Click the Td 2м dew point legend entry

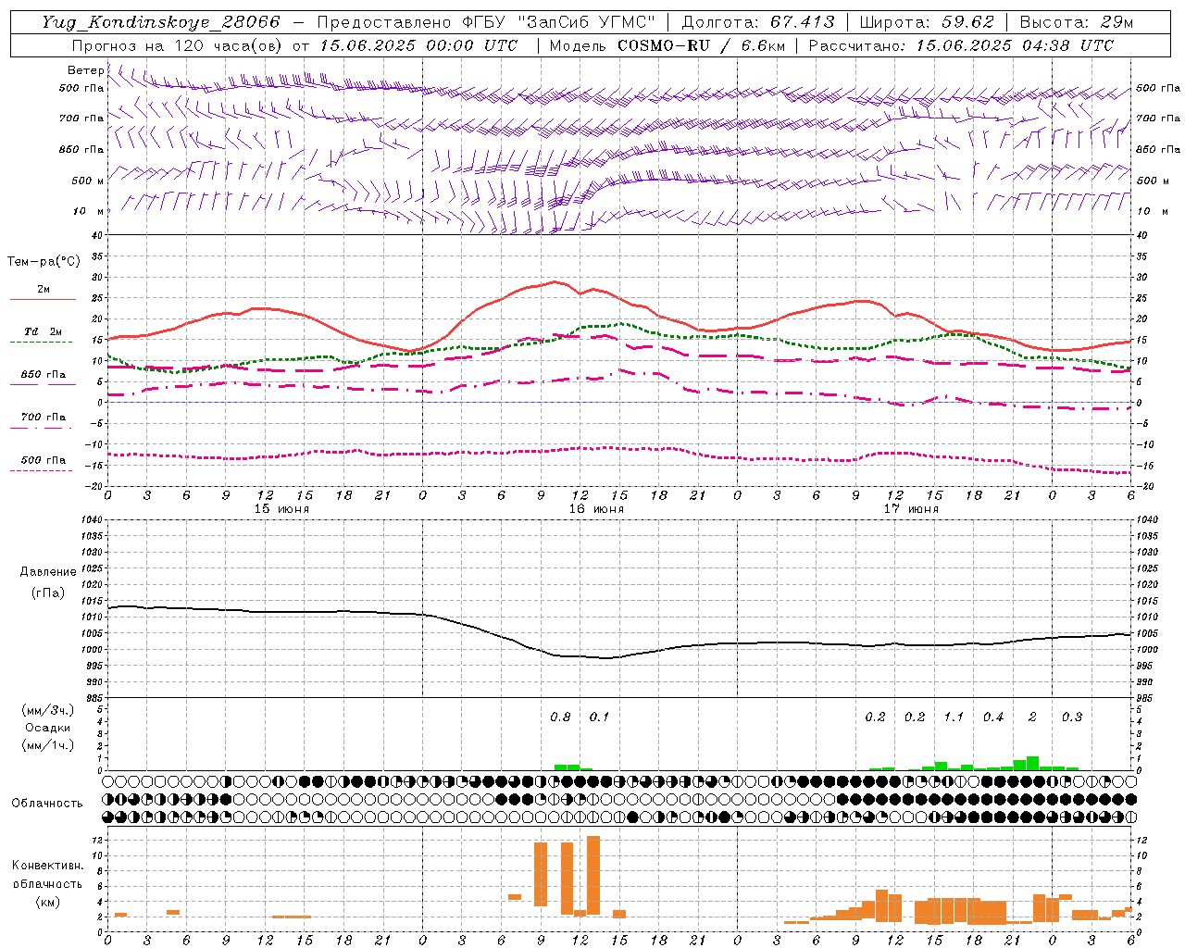(43, 331)
